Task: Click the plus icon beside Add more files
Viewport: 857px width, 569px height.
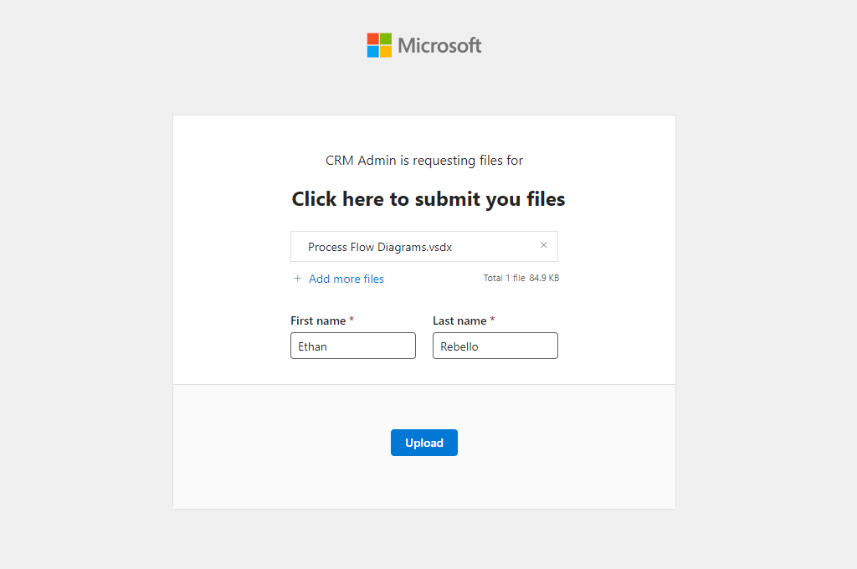Action: pyautogui.click(x=297, y=279)
